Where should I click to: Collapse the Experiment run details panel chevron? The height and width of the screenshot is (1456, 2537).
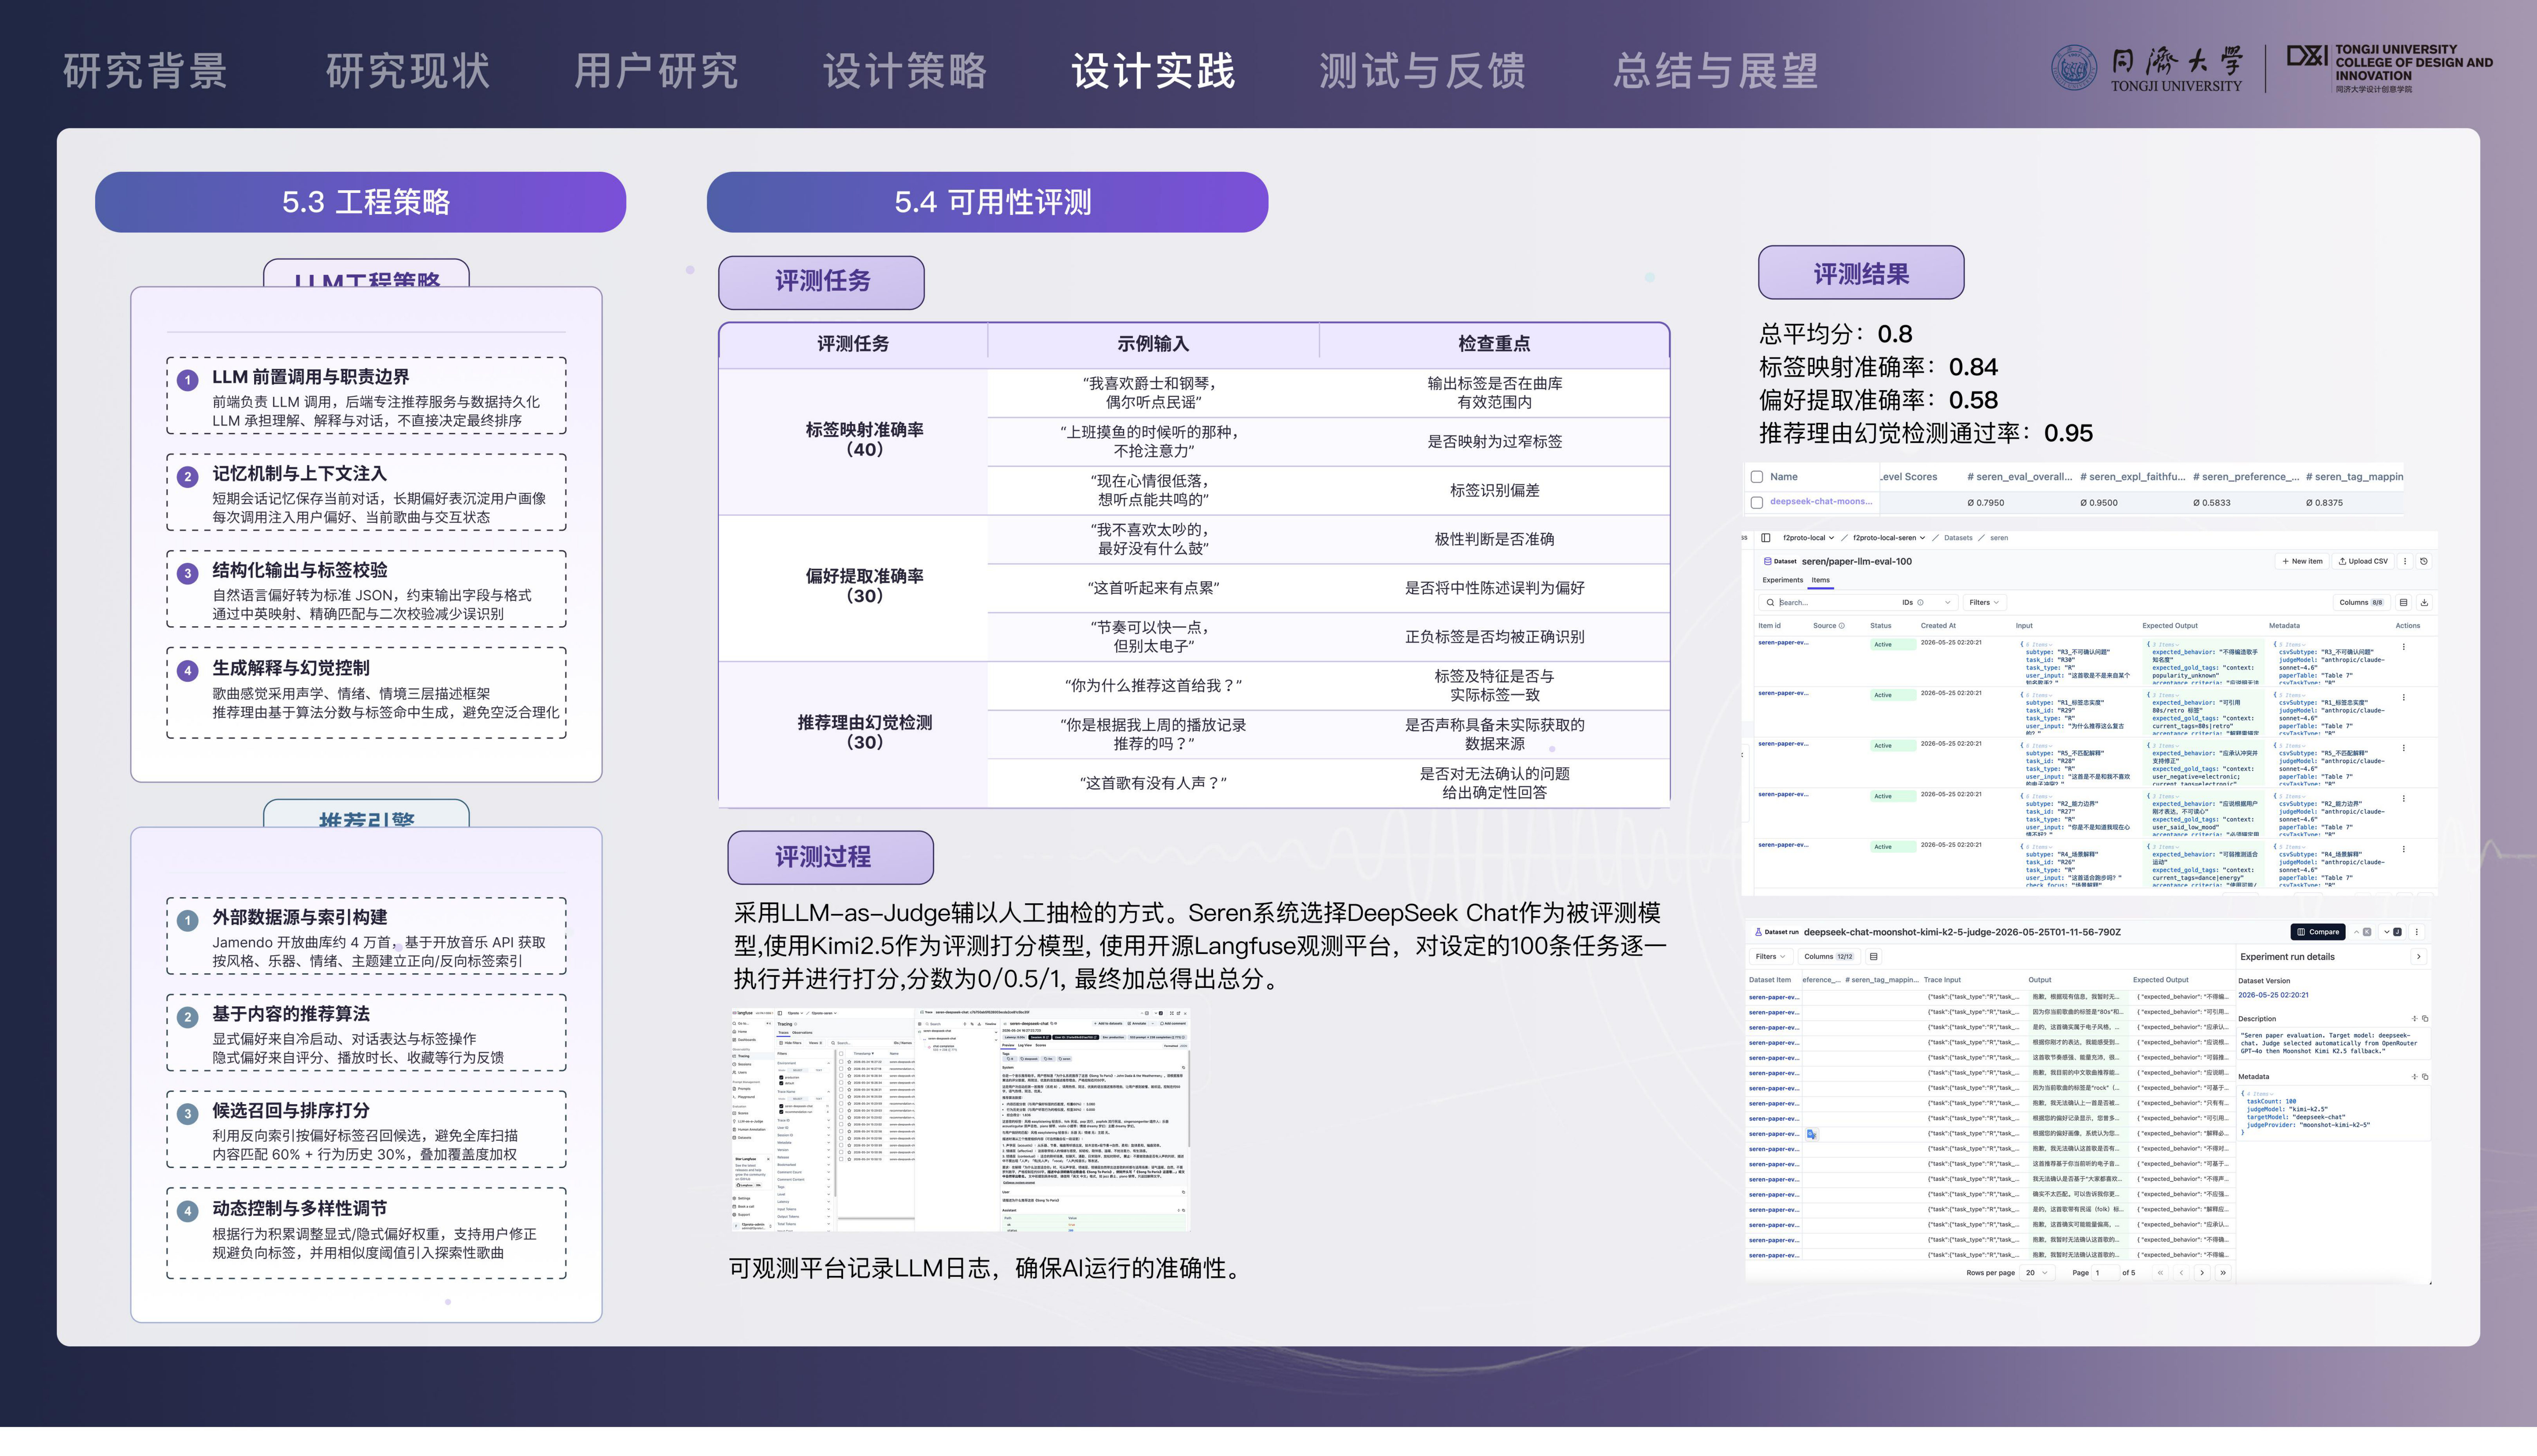[2419, 957]
